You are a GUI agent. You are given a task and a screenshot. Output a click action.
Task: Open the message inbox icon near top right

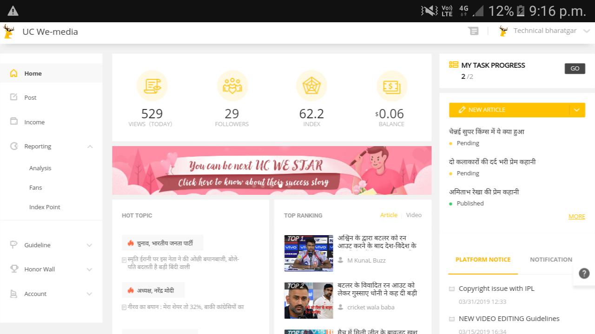[473, 31]
